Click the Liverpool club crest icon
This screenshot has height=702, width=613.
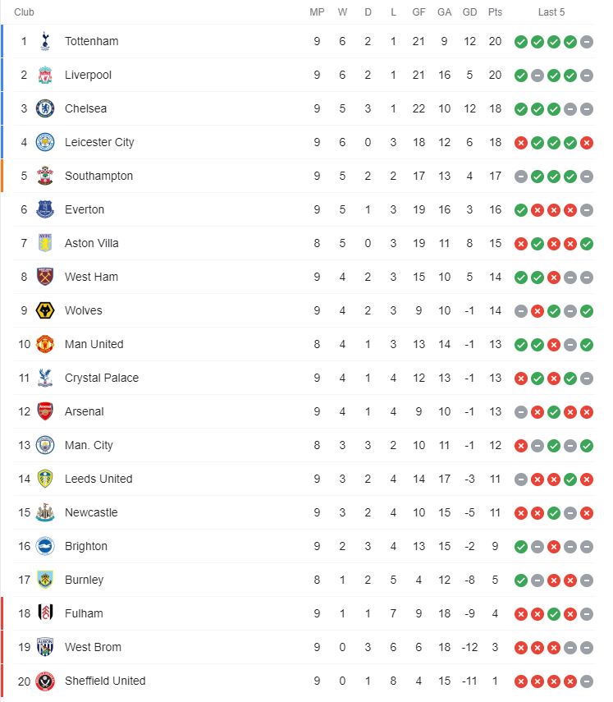coord(45,75)
